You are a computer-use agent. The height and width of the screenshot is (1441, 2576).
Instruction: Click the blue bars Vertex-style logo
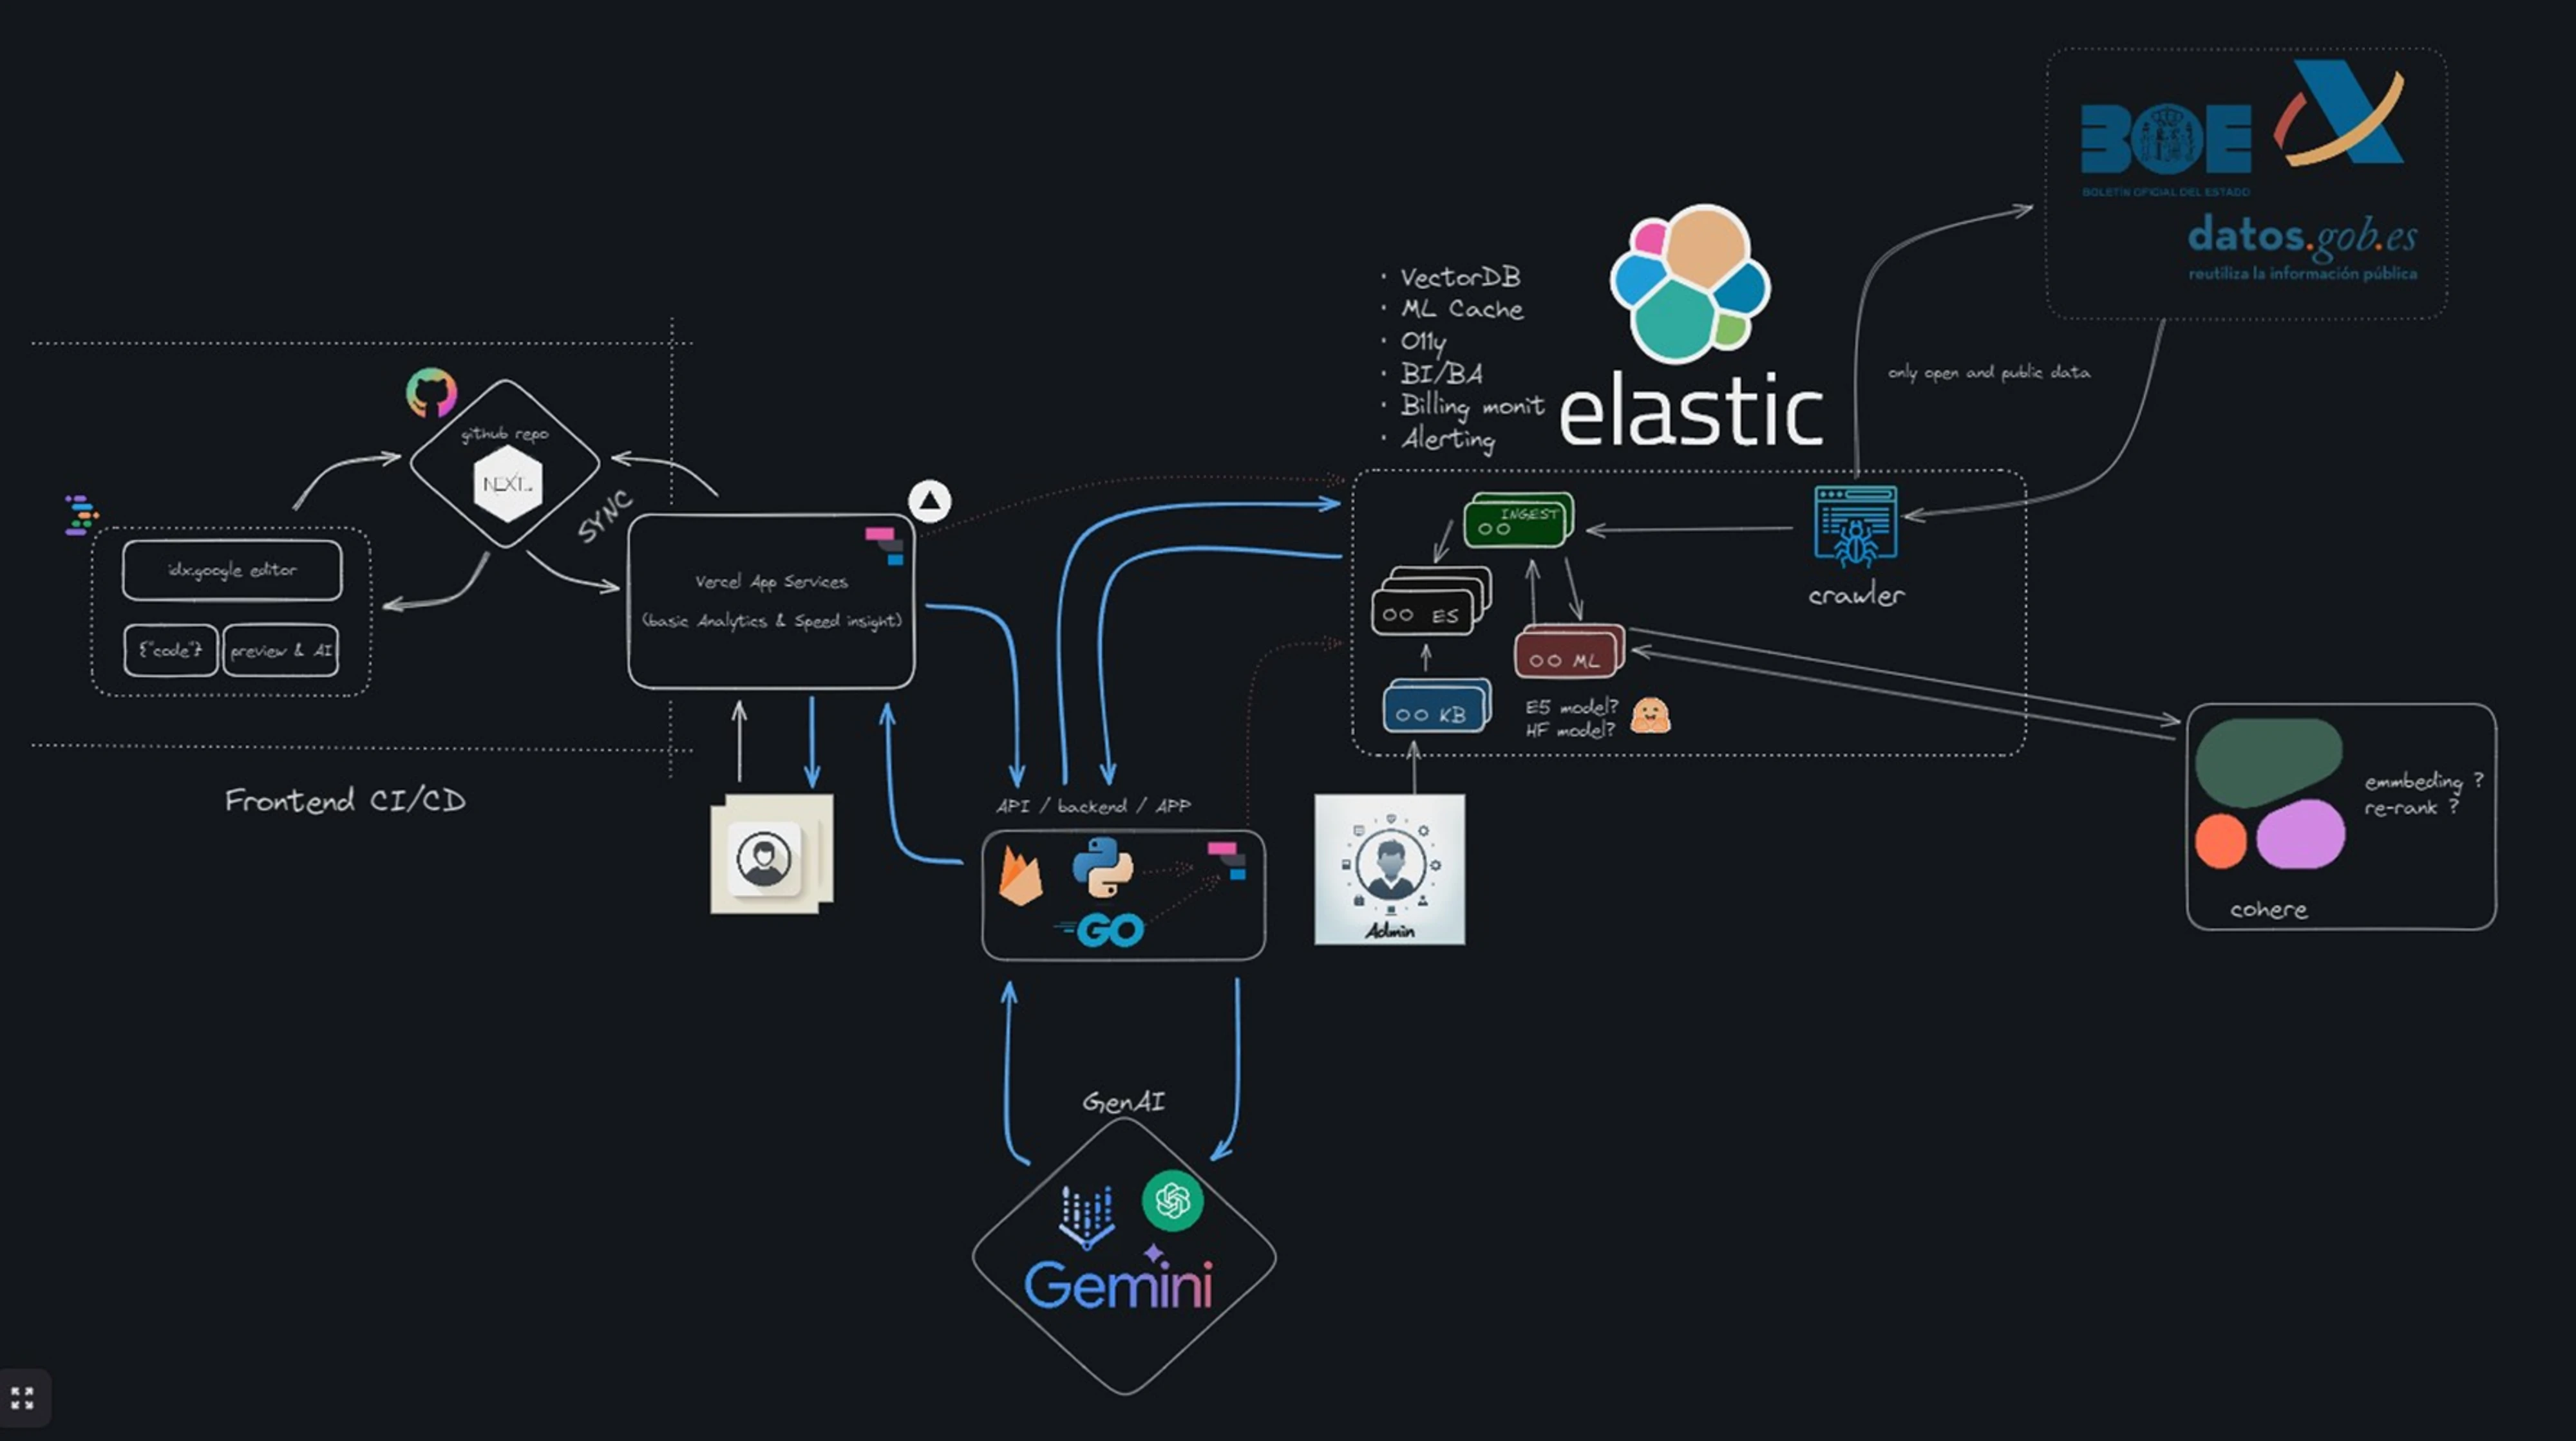click(1087, 1216)
